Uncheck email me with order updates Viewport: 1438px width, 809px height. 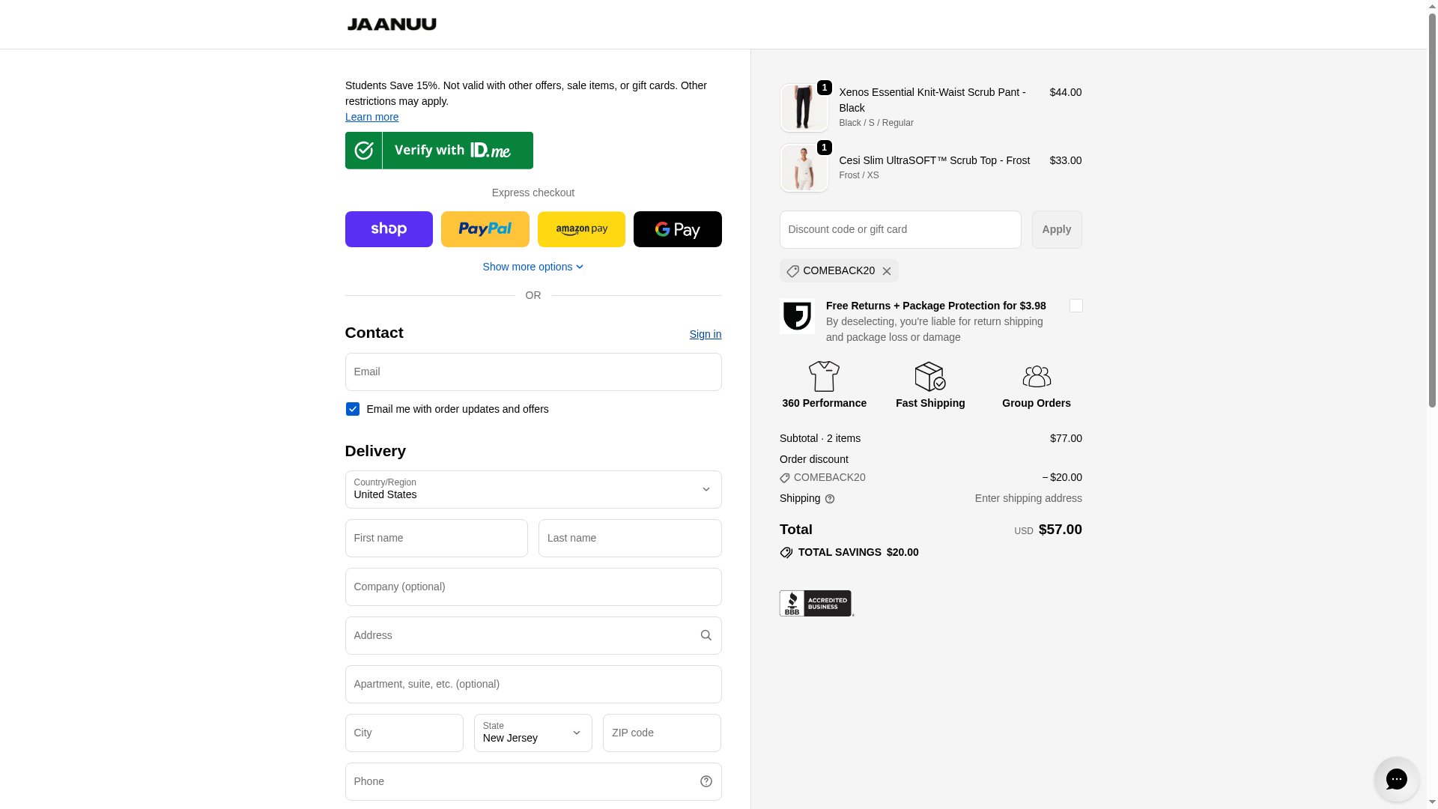coord(353,409)
